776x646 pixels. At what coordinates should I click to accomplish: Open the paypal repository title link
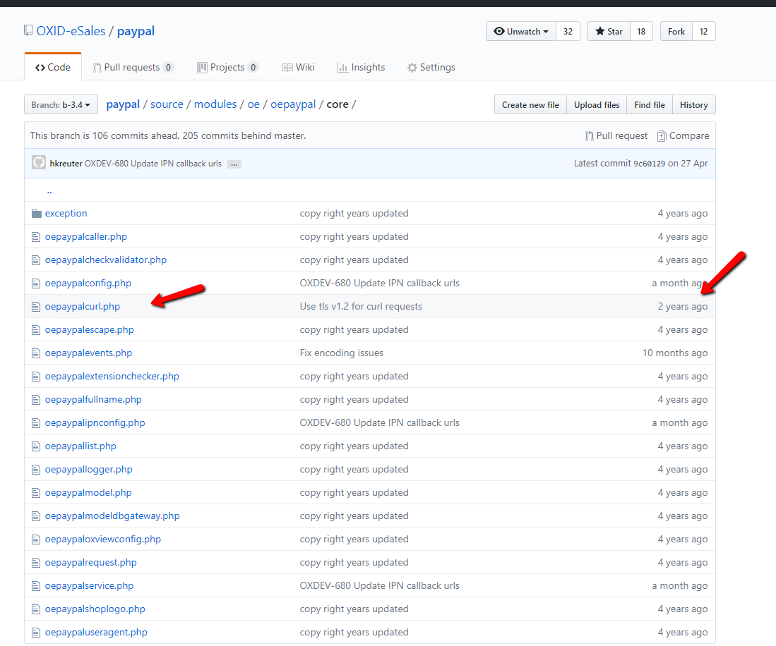[x=136, y=31]
